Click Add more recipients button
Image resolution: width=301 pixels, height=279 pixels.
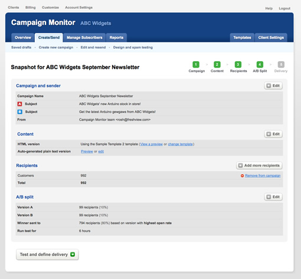tap(259, 165)
